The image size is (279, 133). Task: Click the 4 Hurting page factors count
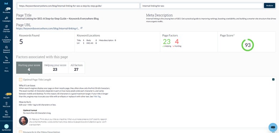coord(177,41)
